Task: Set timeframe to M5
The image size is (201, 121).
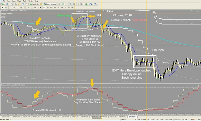Action: tap(48, 8)
